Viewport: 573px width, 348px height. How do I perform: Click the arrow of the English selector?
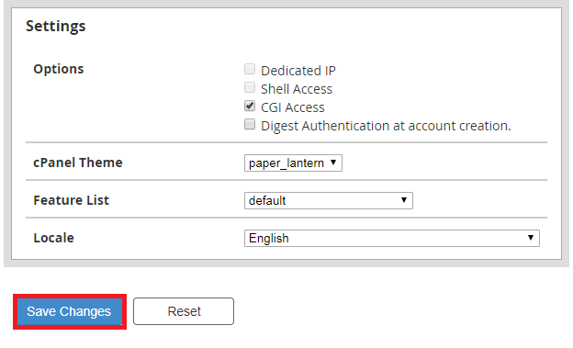[x=531, y=238]
